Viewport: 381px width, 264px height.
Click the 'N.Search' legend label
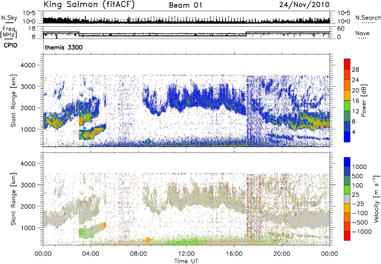(368, 18)
